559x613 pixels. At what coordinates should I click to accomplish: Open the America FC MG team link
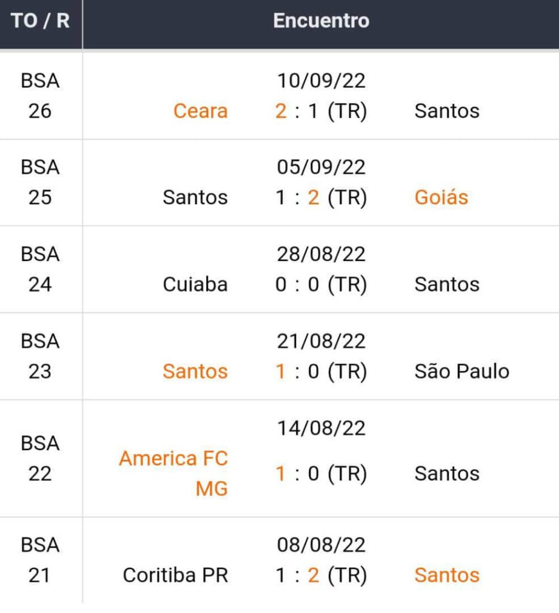pyautogui.click(x=174, y=474)
